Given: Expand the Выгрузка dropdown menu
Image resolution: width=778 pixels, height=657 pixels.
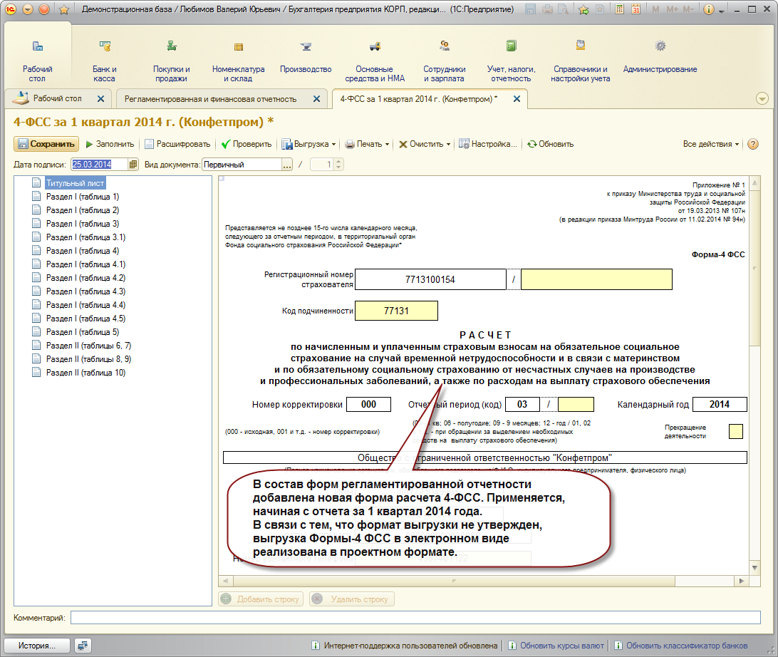Looking at the screenshot, I should pyautogui.click(x=309, y=144).
